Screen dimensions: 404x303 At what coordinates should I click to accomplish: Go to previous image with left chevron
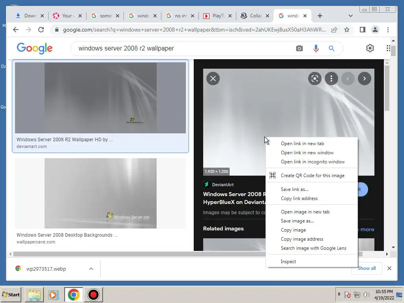348,79
